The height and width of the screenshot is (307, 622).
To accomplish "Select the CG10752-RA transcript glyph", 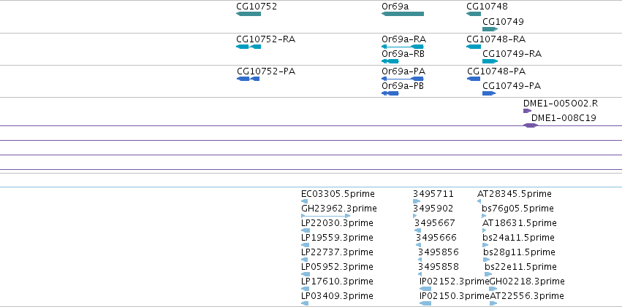I will pos(249,47).
